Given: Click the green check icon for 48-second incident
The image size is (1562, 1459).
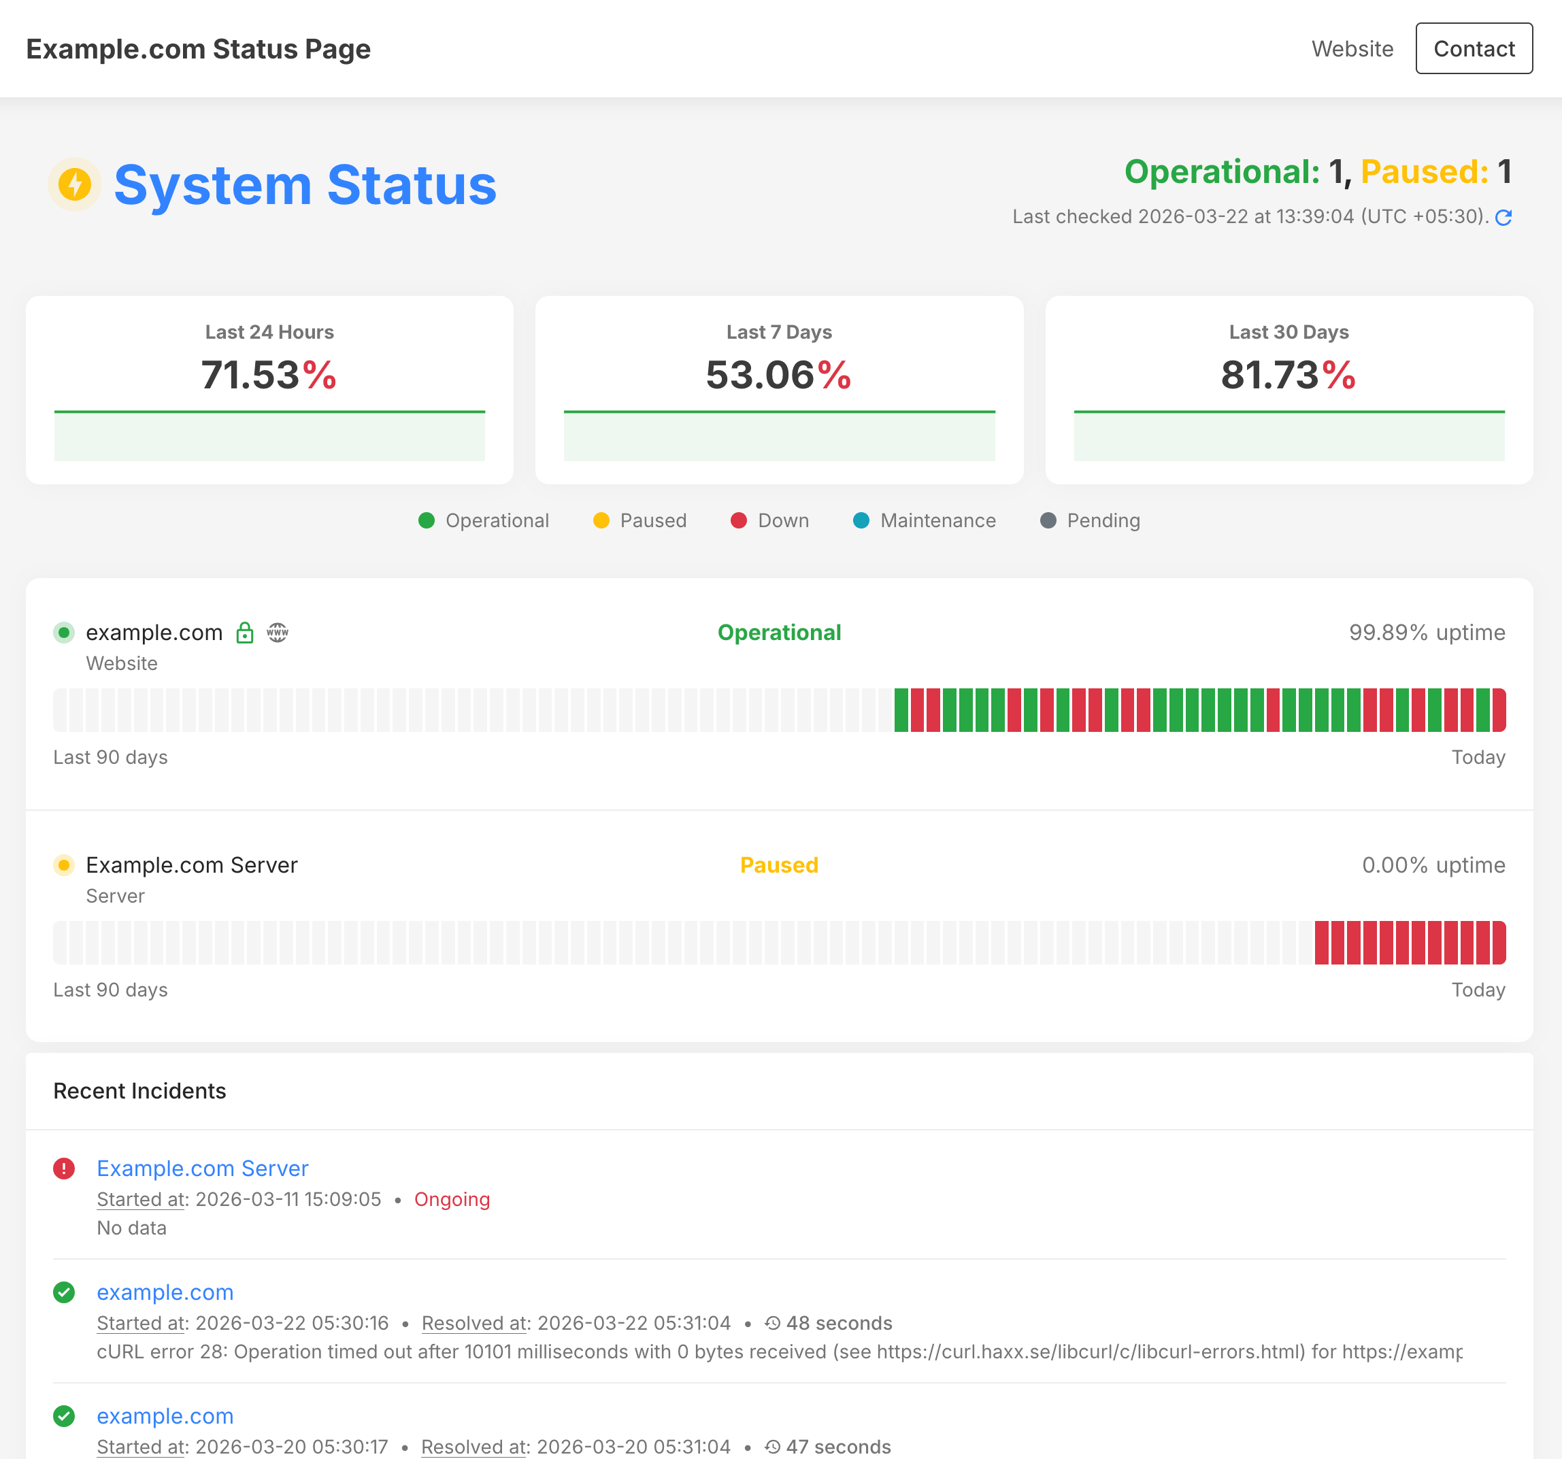Looking at the screenshot, I should (64, 1292).
